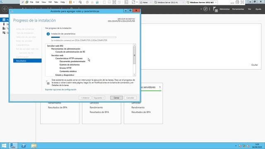Click 'Consola de administración de IIS' entry
This screenshot has height=149, width=265.
point(70,52)
